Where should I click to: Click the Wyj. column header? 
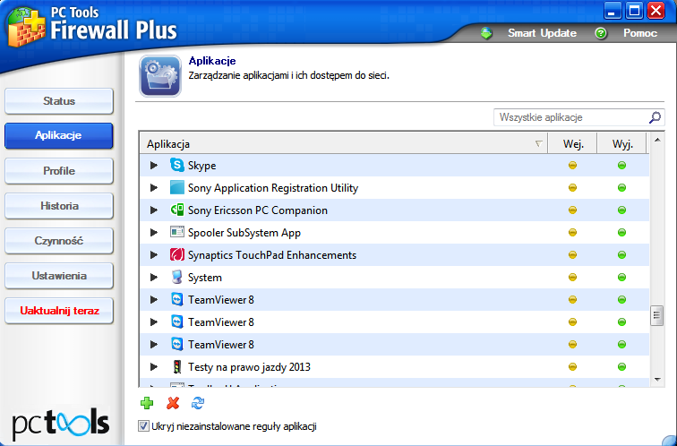tap(621, 144)
